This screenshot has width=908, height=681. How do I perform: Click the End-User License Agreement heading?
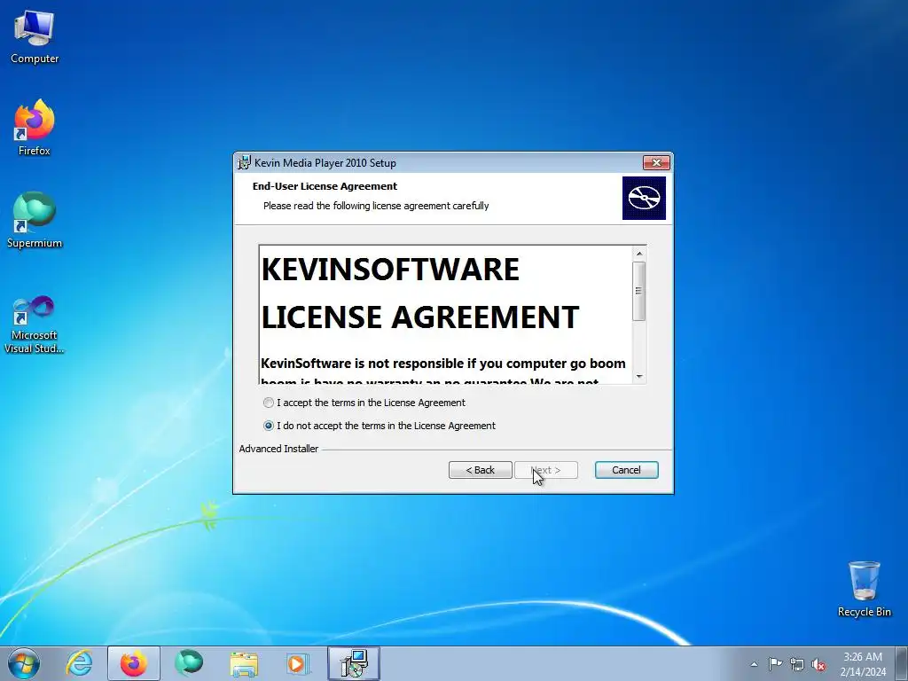click(x=325, y=186)
